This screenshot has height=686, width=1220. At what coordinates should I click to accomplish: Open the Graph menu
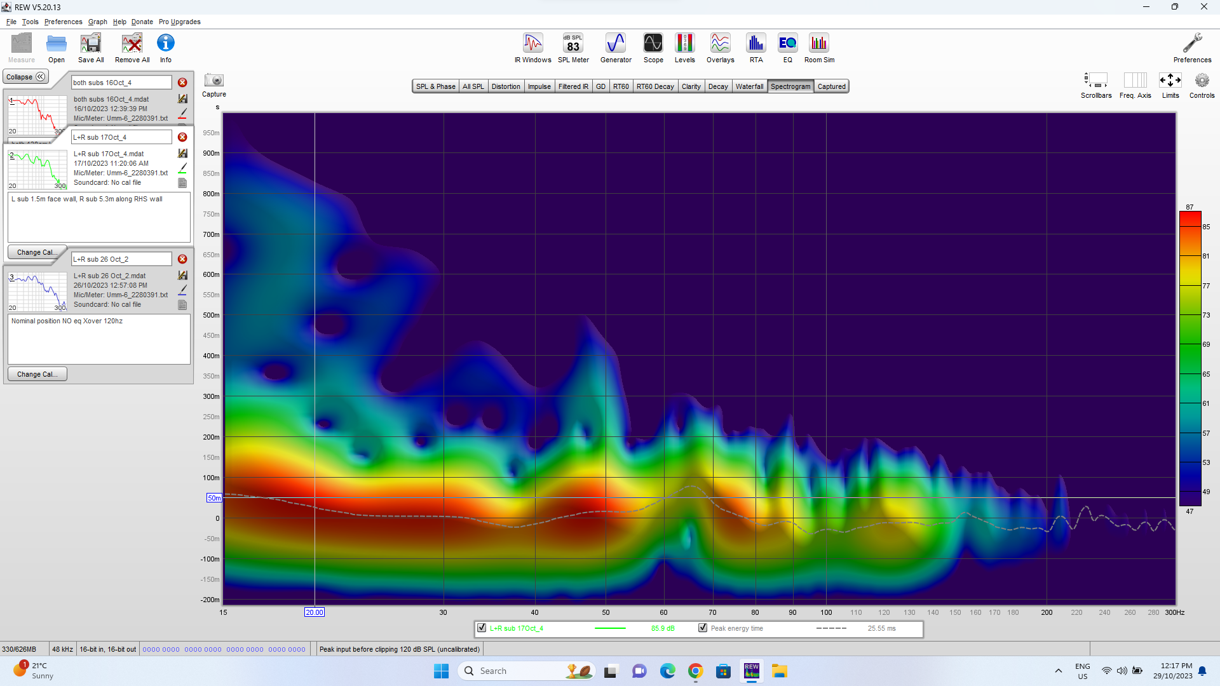pyautogui.click(x=97, y=22)
